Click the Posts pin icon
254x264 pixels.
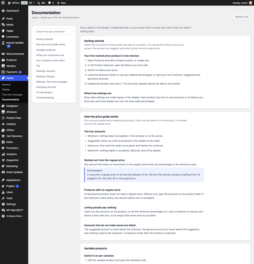point(3,19)
